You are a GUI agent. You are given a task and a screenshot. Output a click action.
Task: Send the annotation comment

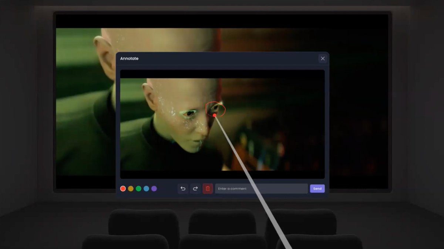[317, 189]
